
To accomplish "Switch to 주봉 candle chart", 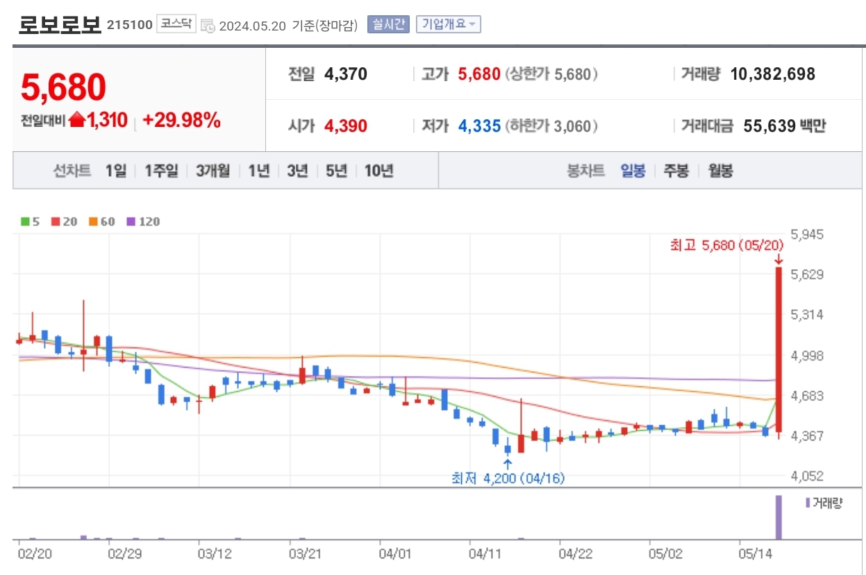I will tap(676, 171).
